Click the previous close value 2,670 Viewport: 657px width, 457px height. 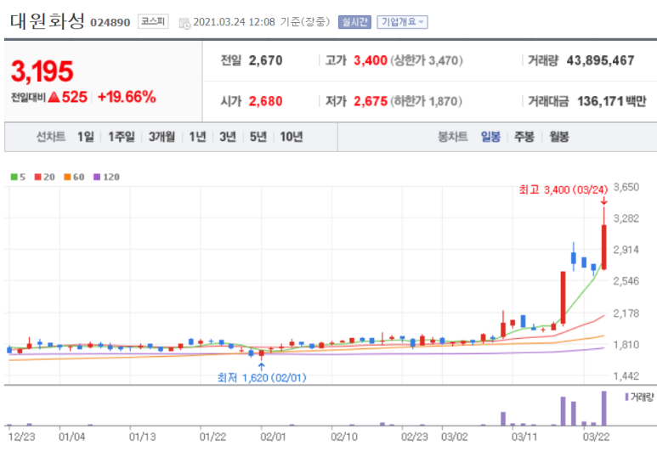[x=266, y=60]
